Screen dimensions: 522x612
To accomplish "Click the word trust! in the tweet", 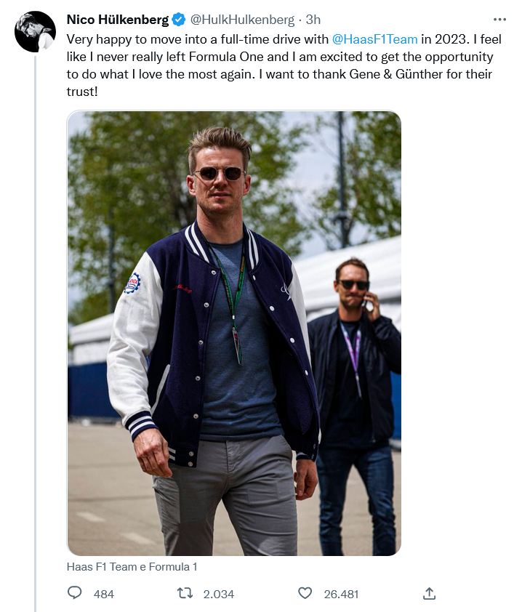I will coord(82,92).
